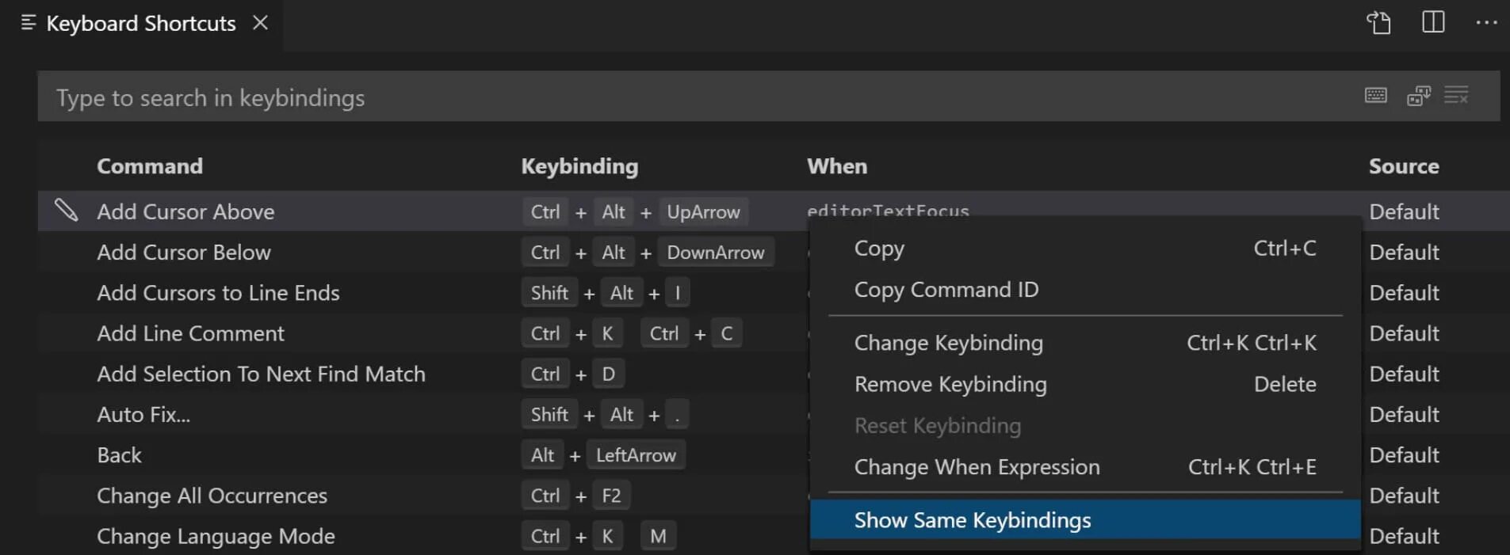Select Copy Command ID menu entry
Image resolution: width=1510 pixels, height=555 pixels.
click(x=946, y=290)
